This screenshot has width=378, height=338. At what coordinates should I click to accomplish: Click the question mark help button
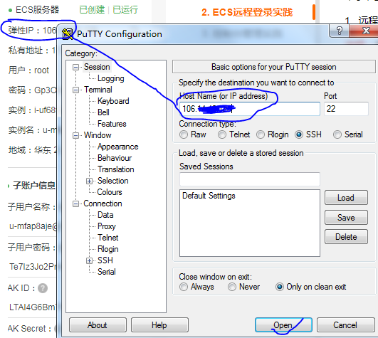(339, 31)
